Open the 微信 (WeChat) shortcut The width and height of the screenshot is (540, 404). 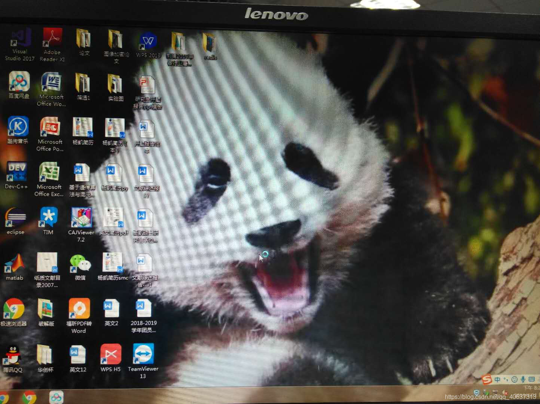coord(80,267)
